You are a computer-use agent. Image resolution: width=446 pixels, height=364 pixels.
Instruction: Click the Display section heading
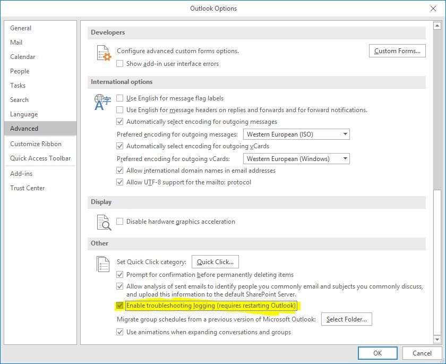point(101,202)
